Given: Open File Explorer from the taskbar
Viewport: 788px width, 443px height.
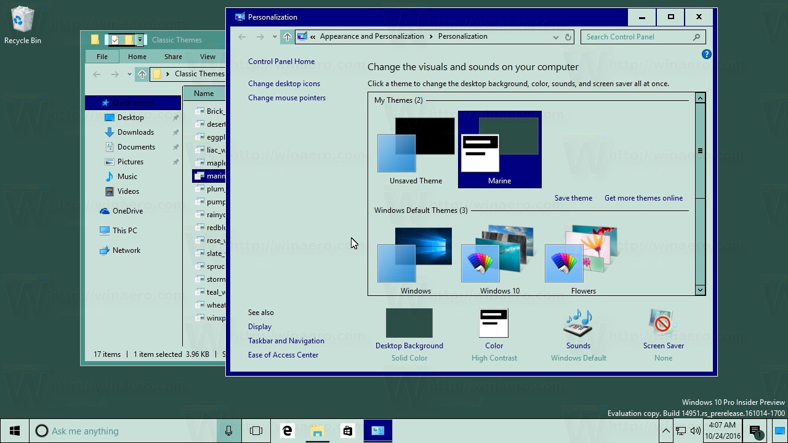Looking at the screenshot, I should point(317,431).
